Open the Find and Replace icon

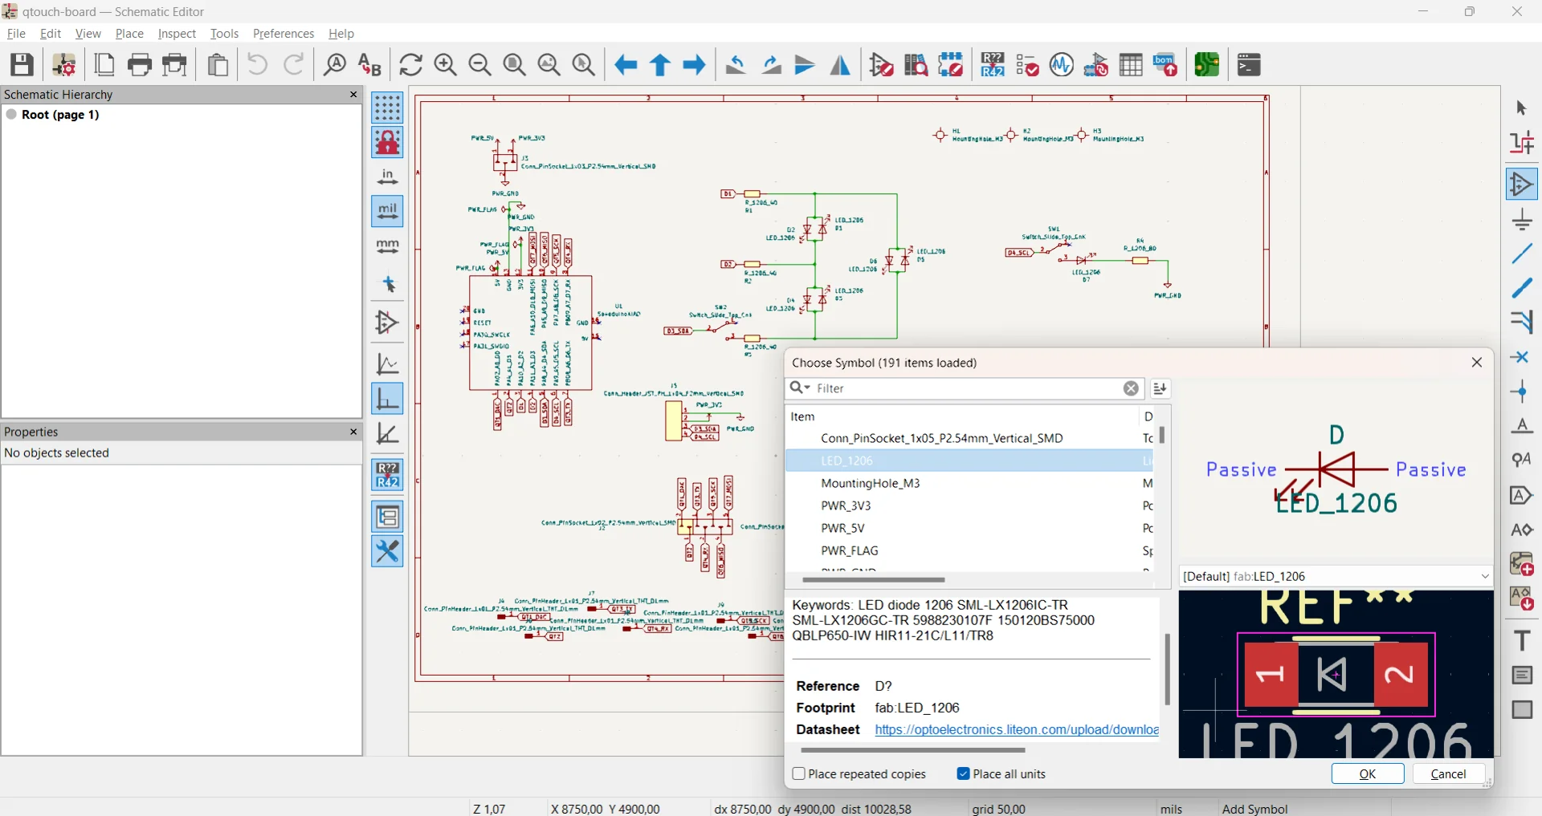coord(369,65)
